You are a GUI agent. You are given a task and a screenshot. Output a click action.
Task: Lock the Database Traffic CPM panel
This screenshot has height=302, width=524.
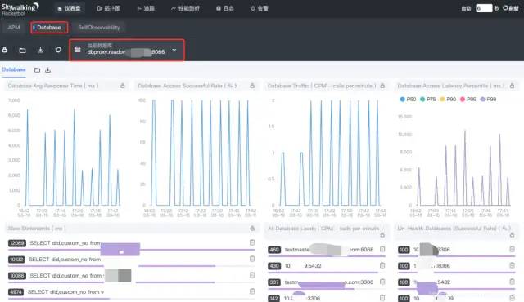point(382,86)
